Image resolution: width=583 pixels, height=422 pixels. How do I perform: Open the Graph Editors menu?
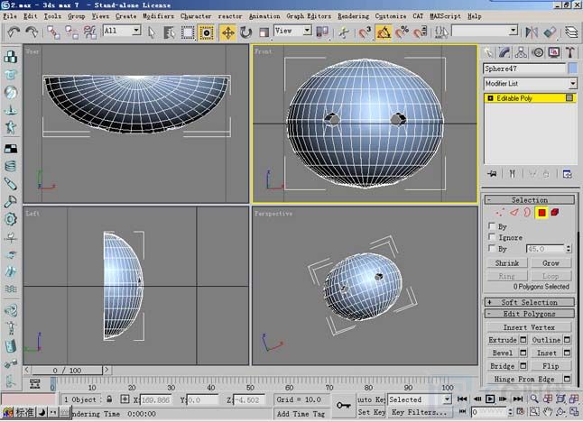[309, 16]
